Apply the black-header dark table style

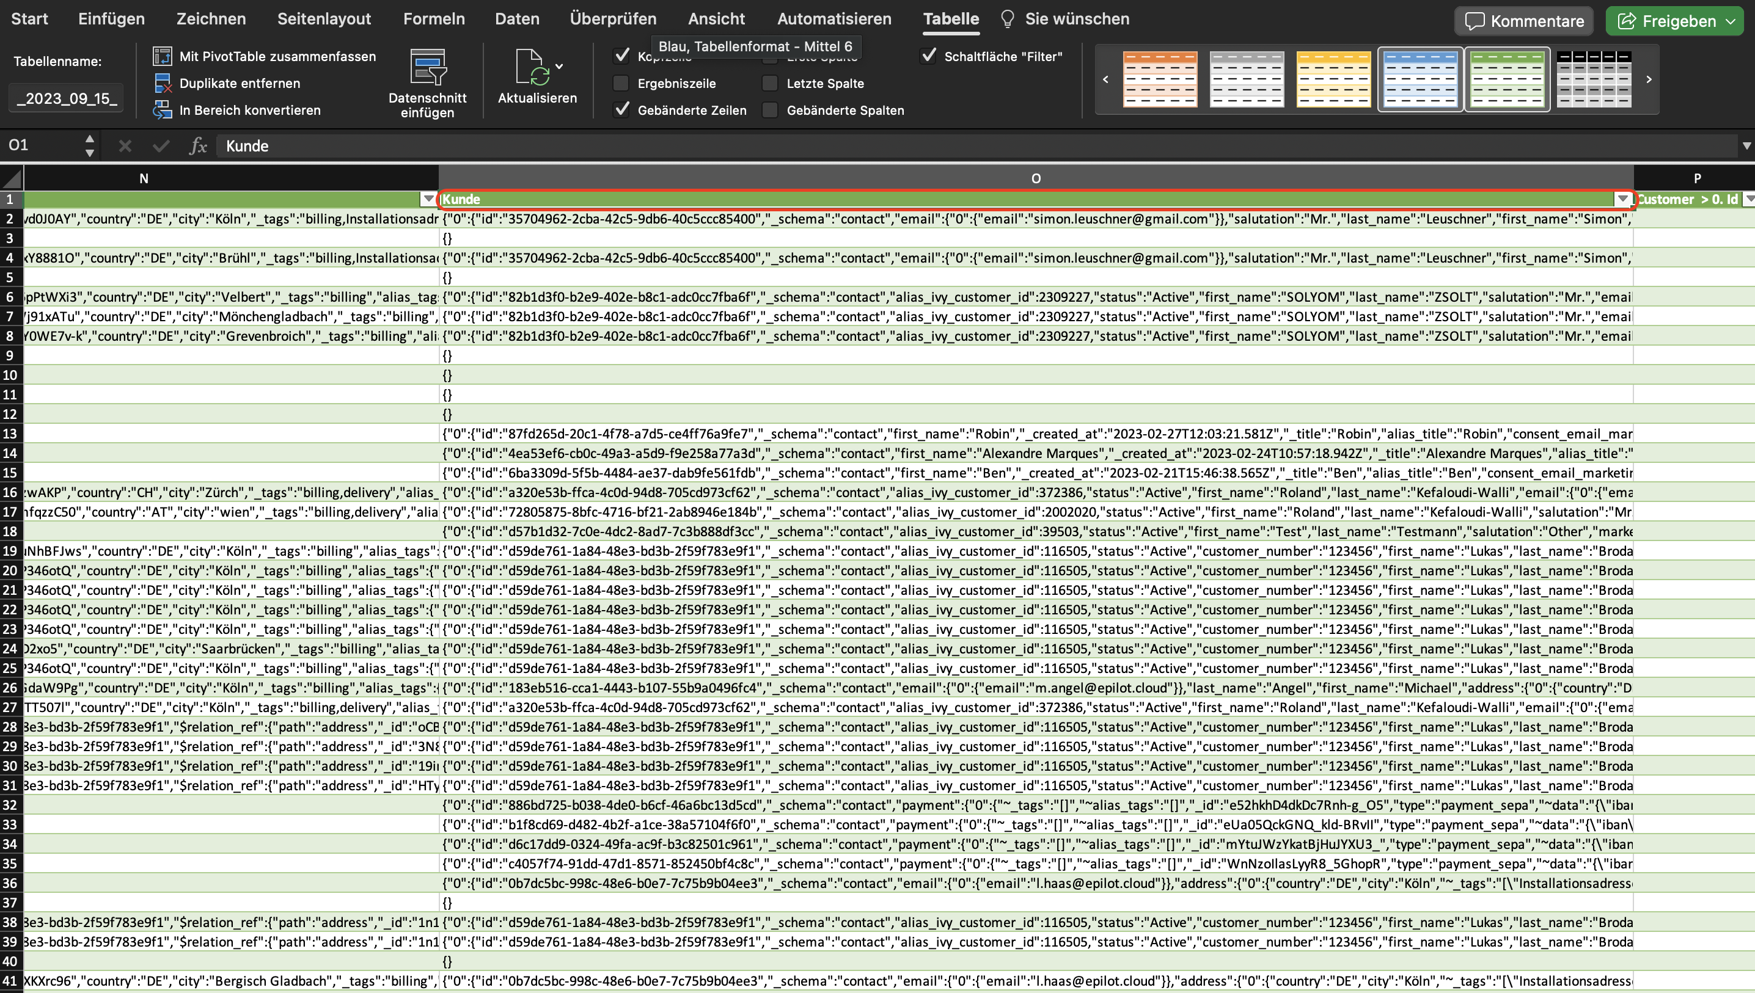[1594, 79]
